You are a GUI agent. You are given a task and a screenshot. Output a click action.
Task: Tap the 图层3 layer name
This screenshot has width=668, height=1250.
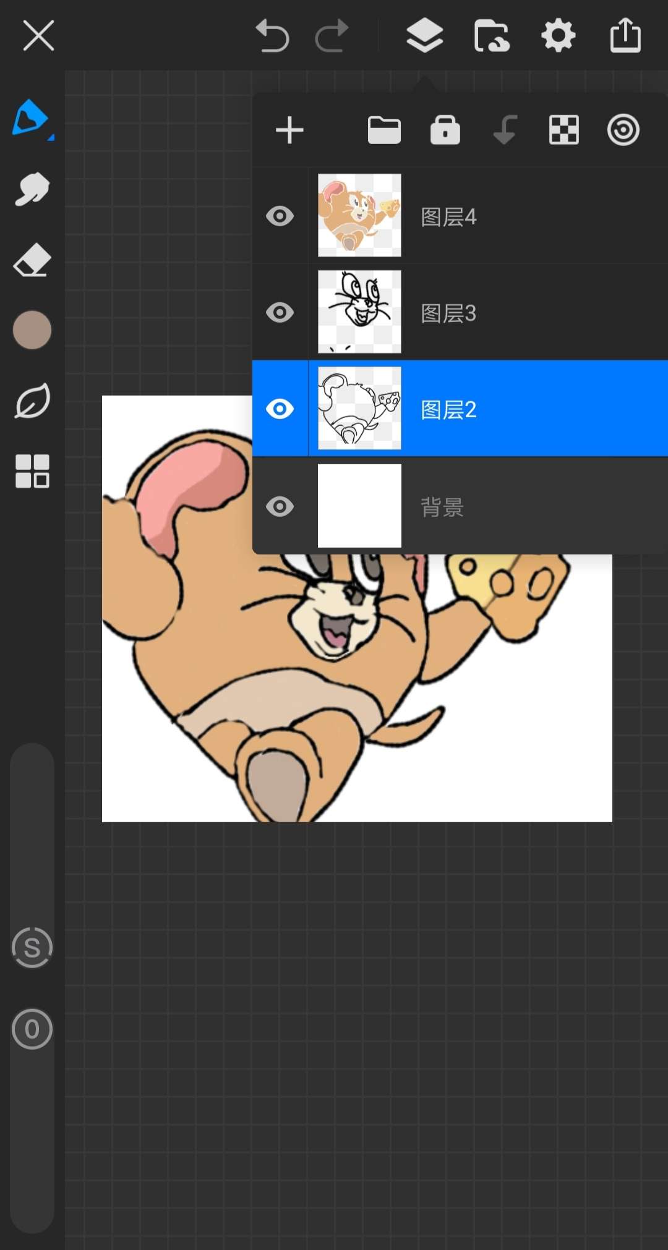click(449, 313)
